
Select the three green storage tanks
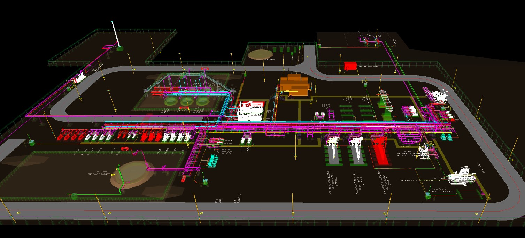187,101
